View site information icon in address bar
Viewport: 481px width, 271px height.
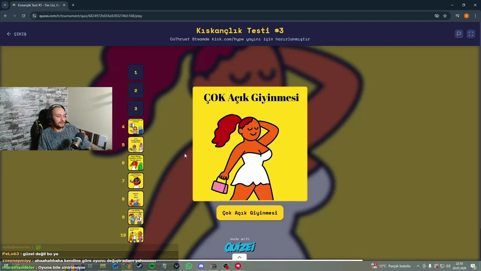pos(34,16)
